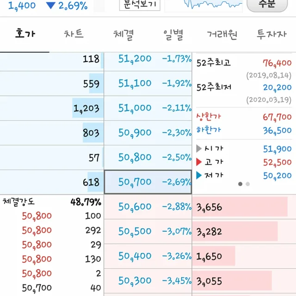Image resolution: width=296 pixels, height=296 pixels.
Task: Select the 거래원 tab
Action: 222,35
